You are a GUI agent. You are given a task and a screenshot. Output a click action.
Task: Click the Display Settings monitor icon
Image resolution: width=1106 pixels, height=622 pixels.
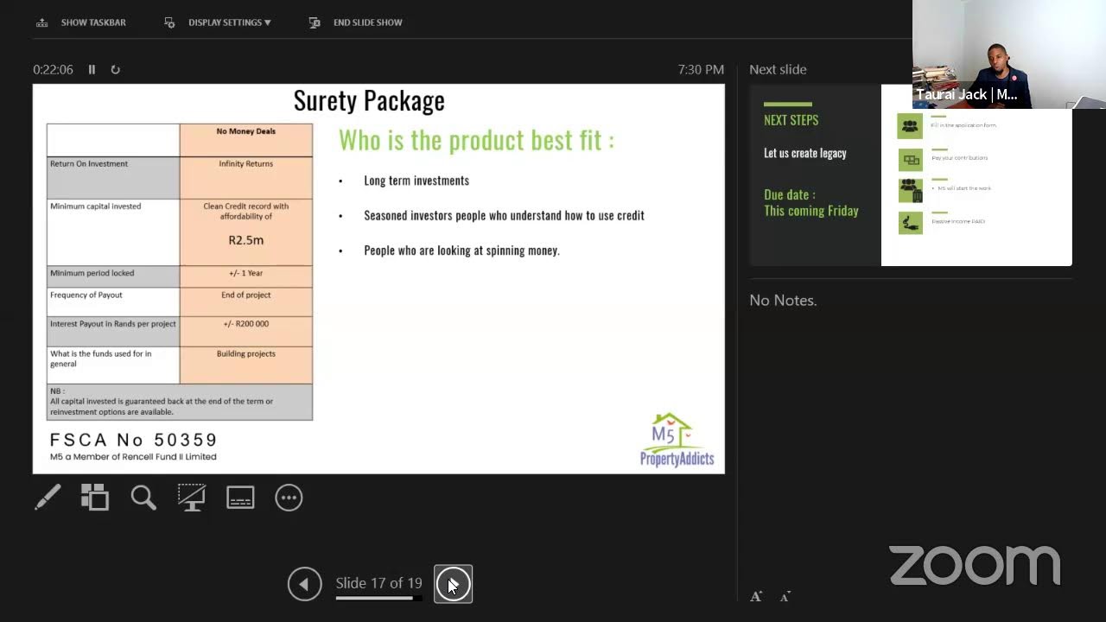[169, 22]
